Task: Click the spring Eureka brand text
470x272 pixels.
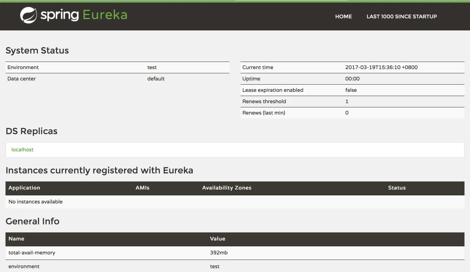Action: click(x=84, y=15)
